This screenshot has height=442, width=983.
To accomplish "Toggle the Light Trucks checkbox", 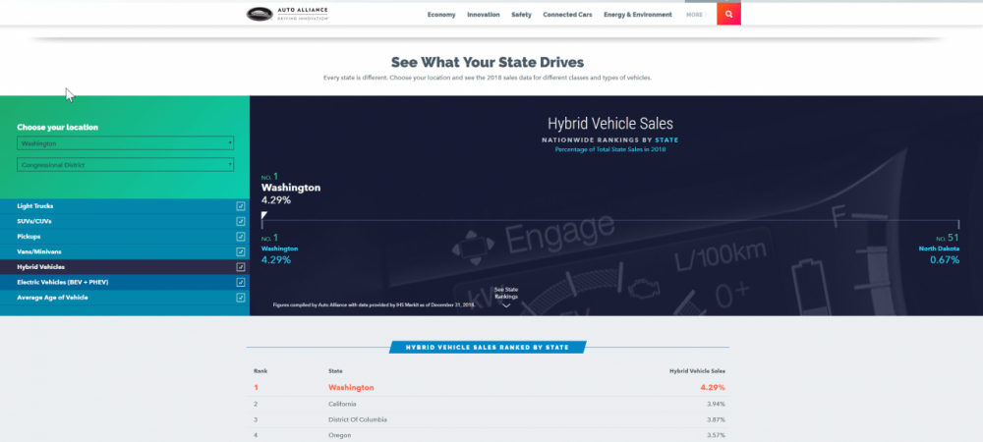I will 241,206.
